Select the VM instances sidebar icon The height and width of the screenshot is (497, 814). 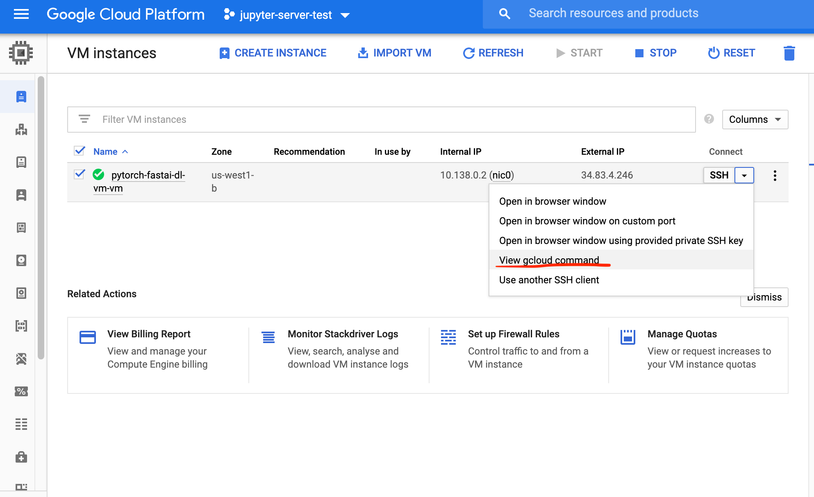[x=21, y=97]
